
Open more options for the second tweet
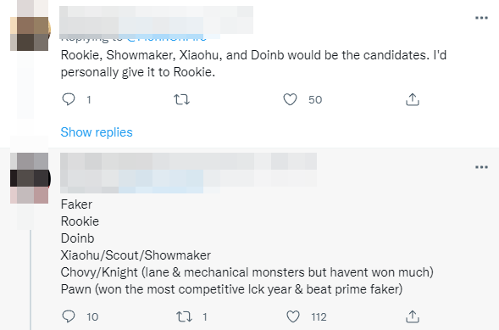pyautogui.click(x=481, y=167)
